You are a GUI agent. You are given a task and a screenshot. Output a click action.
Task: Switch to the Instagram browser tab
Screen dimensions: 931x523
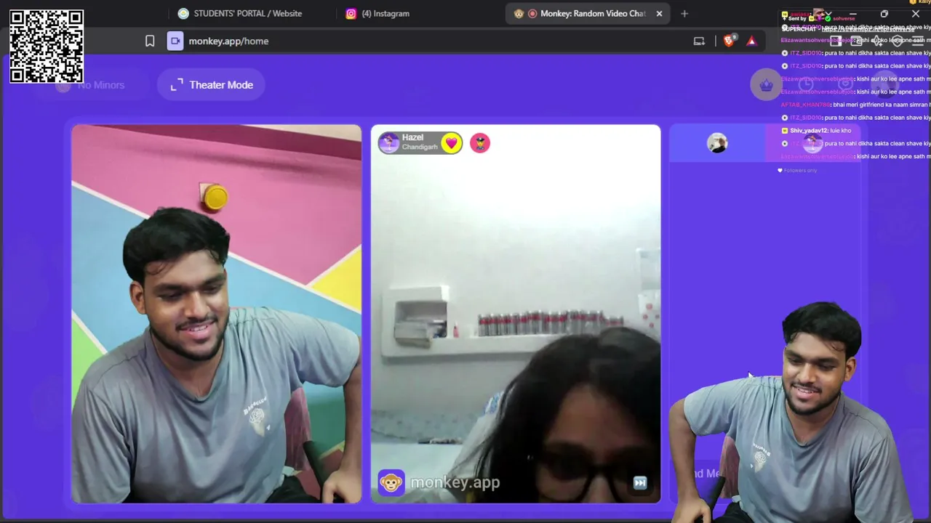[377, 13]
